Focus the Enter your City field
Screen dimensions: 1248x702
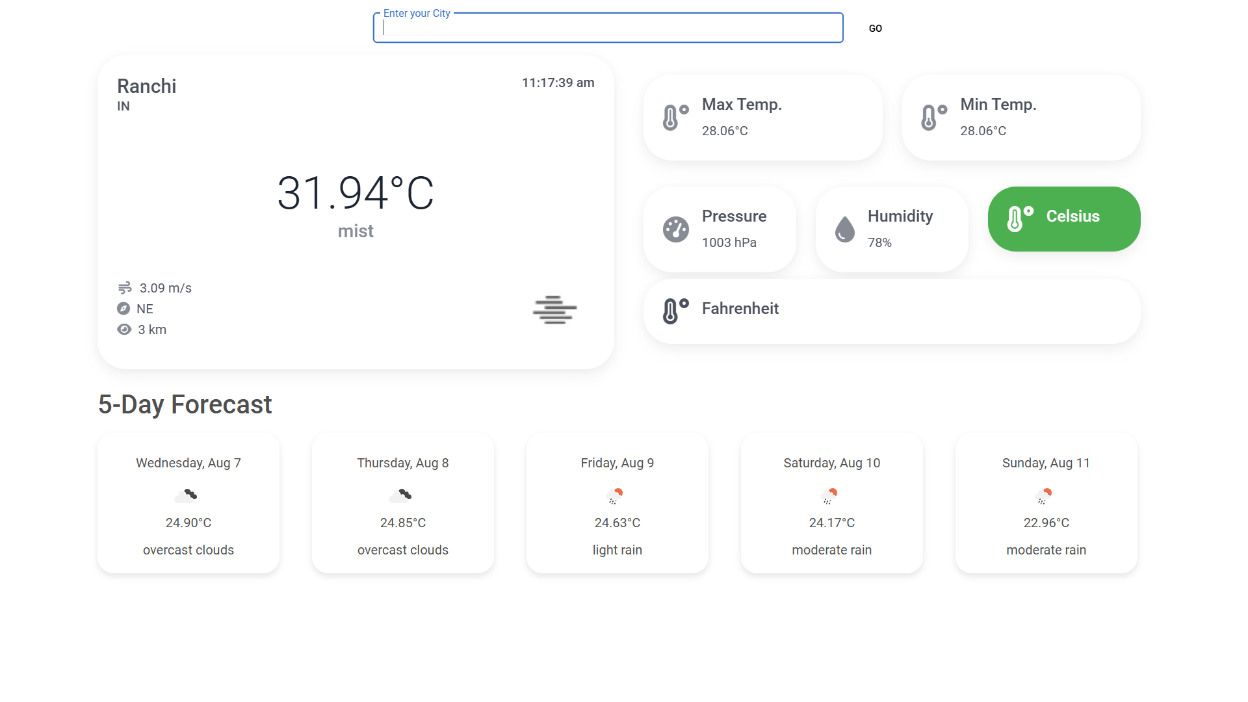pos(608,29)
